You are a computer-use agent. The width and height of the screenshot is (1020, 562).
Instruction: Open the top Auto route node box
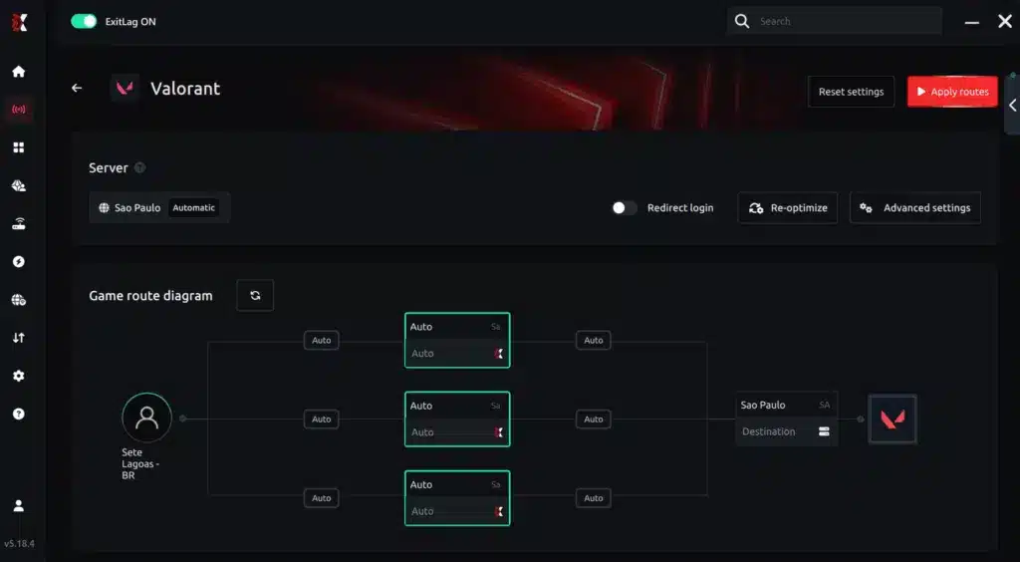(x=457, y=340)
